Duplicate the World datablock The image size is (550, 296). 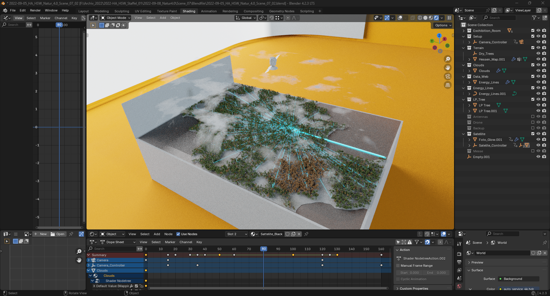point(539,253)
